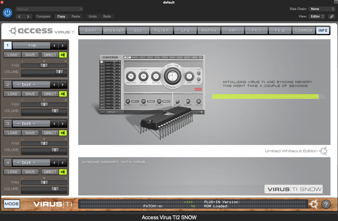Switch to the FX 2 tab
The image size is (338, 221).
click(x=280, y=30)
